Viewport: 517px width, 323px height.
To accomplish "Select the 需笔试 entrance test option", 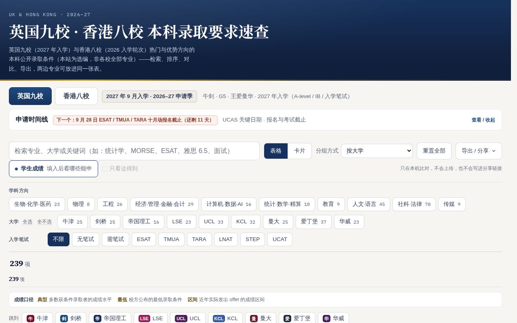I will click(116, 239).
